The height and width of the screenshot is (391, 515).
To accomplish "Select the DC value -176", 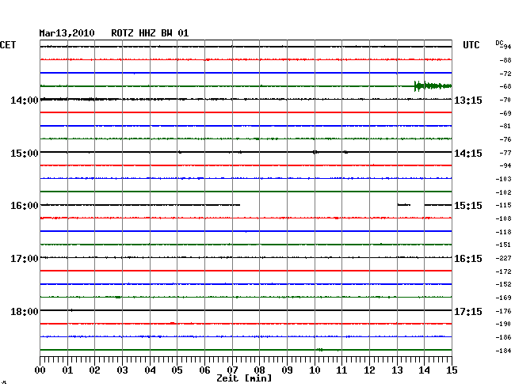I will 503,311.
